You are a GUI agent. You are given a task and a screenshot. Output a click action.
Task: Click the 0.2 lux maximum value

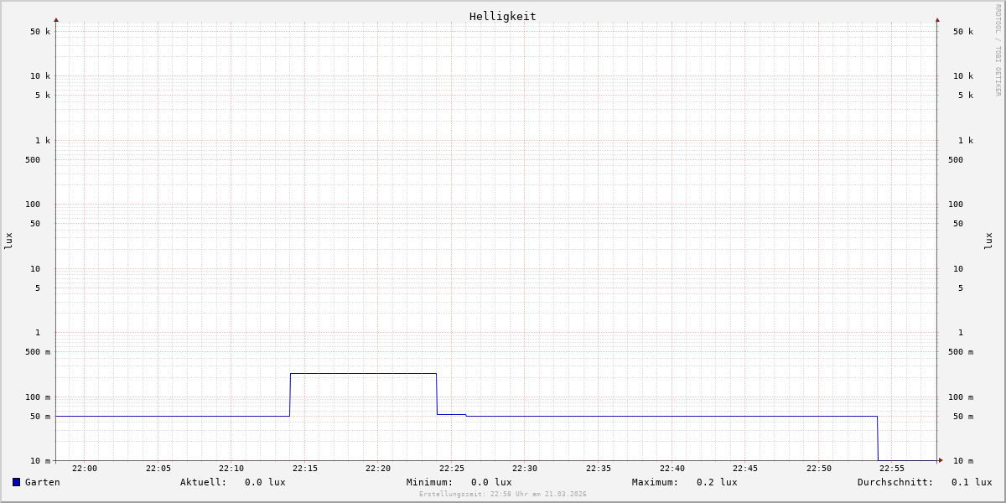pos(717,482)
